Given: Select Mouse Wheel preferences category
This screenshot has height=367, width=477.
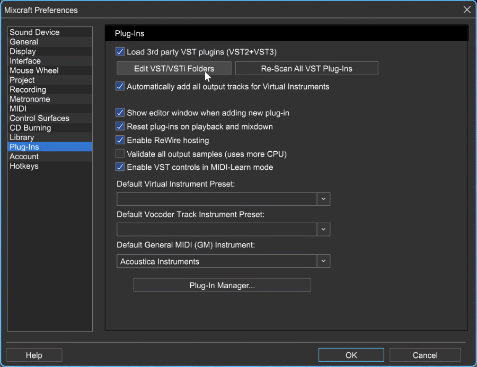Looking at the screenshot, I should pyautogui.click(x=50, y=70).
